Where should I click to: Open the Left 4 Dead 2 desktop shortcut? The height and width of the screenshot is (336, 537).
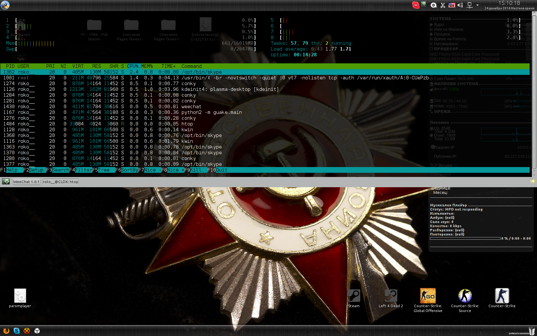click(391, 298)
